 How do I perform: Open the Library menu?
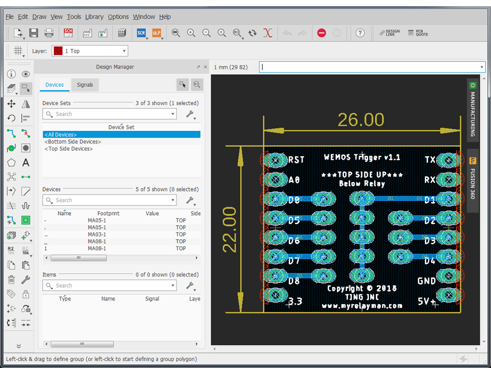point(94,17)
